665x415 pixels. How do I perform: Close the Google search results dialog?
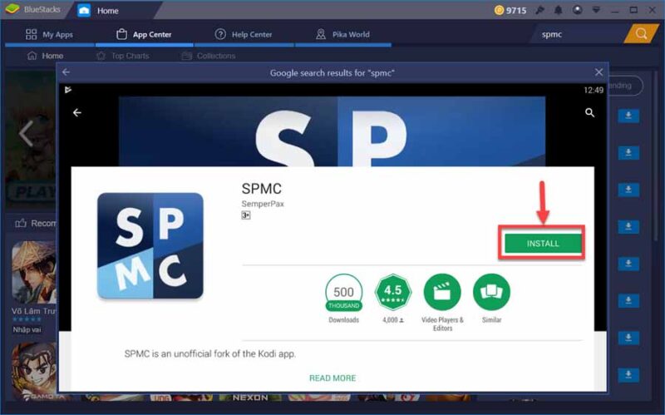click(598, 72)
